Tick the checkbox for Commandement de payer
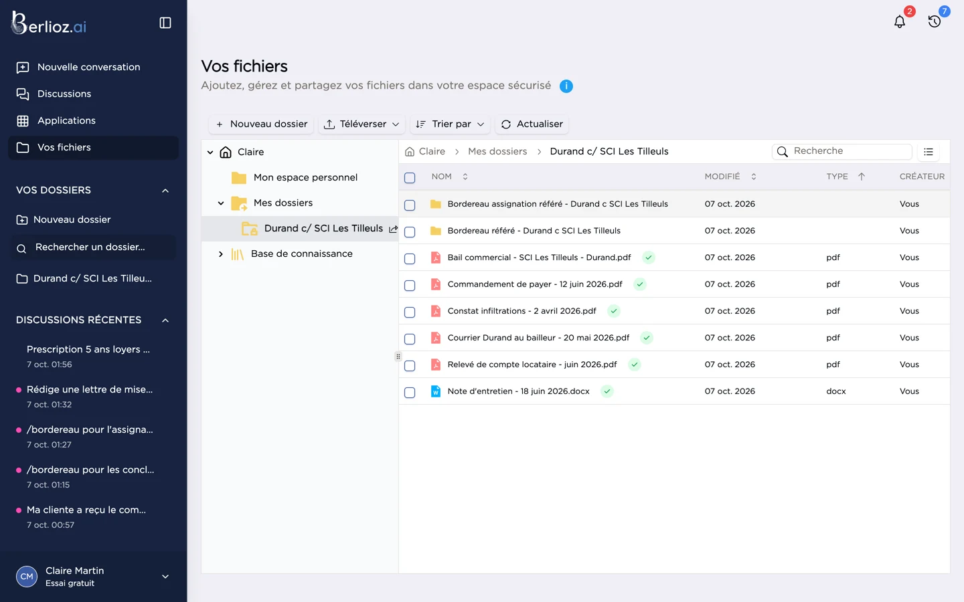This screenshot has width=964, height=602. tap(410, 286)
